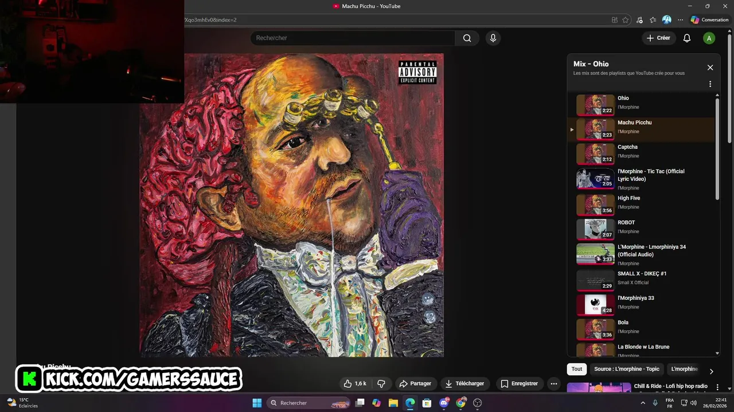Click the Créer button
This screenshot has height=412, width=734.
point(658,38)
